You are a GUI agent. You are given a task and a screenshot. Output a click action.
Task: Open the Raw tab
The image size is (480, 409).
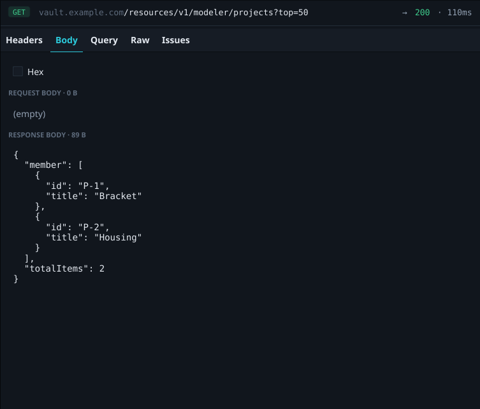[x=140, y=40]
